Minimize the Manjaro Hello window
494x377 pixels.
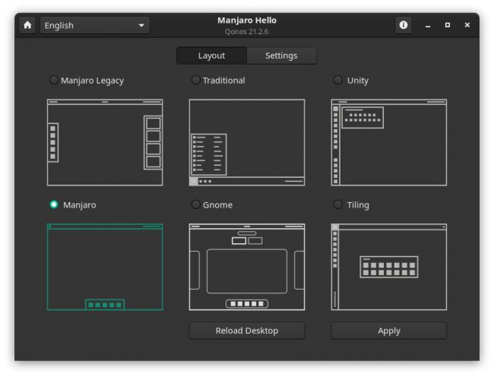point(428,25)
